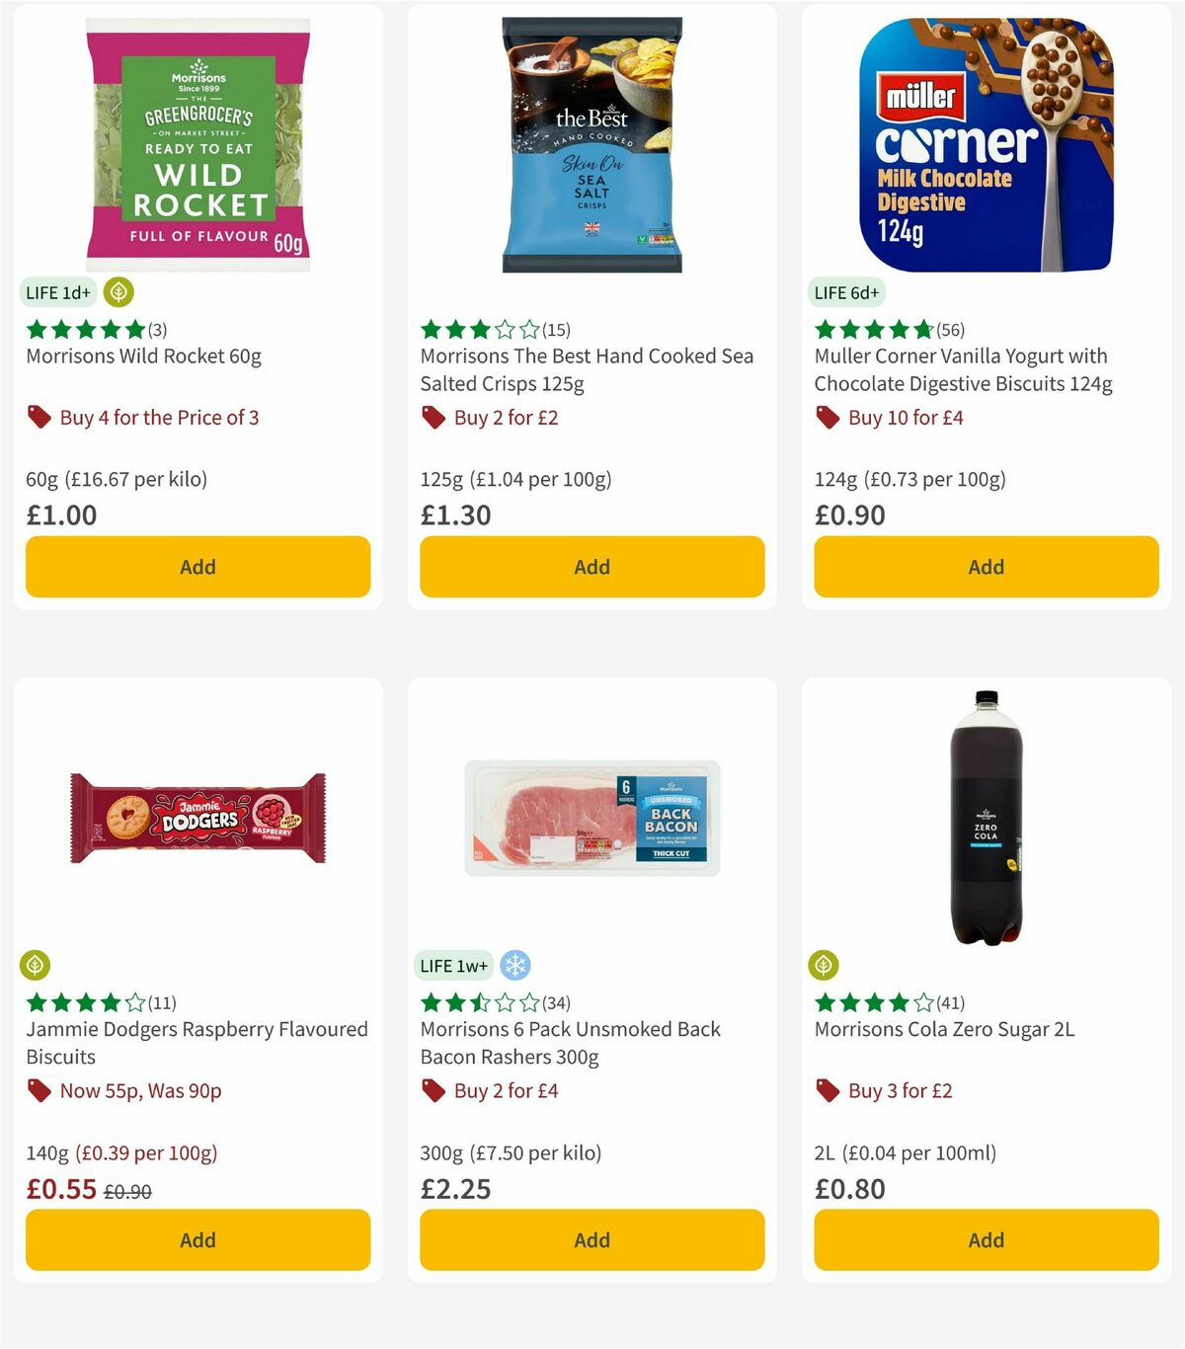Click the tag icon next to 'Buy 3 for £2'

tap(828, 1090)
